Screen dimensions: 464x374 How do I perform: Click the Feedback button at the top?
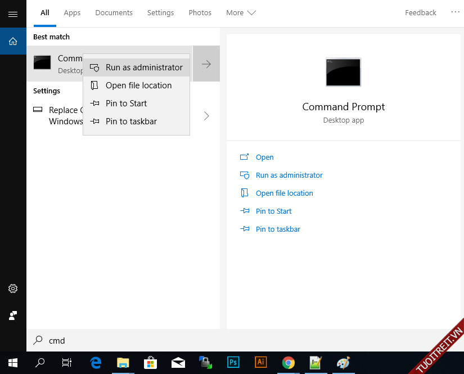coord(420,12)
